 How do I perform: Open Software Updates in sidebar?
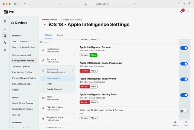coord(21,67)
